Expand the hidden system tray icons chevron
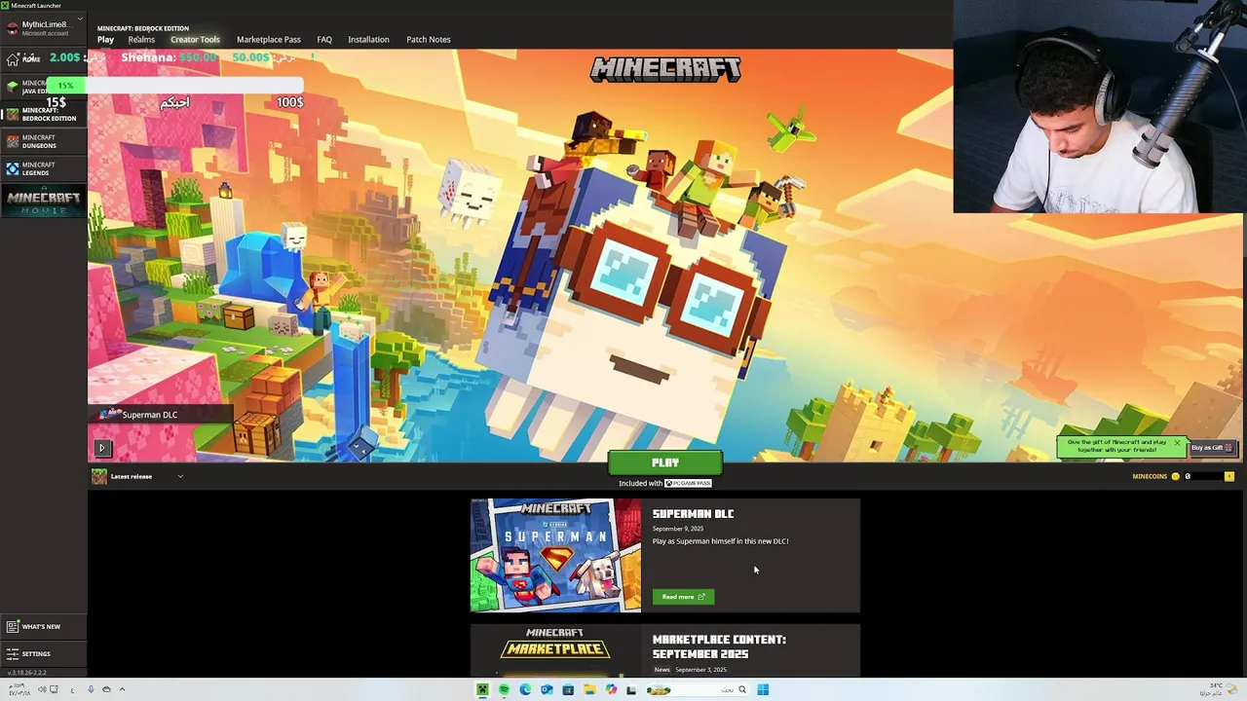Viewport: 1247px width, 701px height. point(122,689)
